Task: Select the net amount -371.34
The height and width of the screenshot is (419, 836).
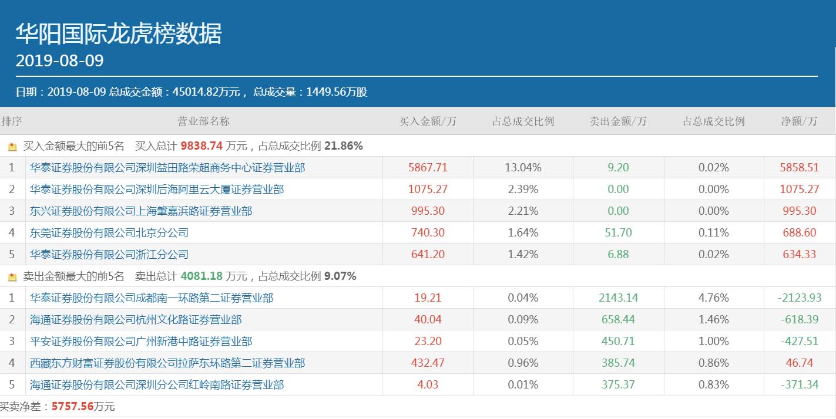Action: point(799,385)
